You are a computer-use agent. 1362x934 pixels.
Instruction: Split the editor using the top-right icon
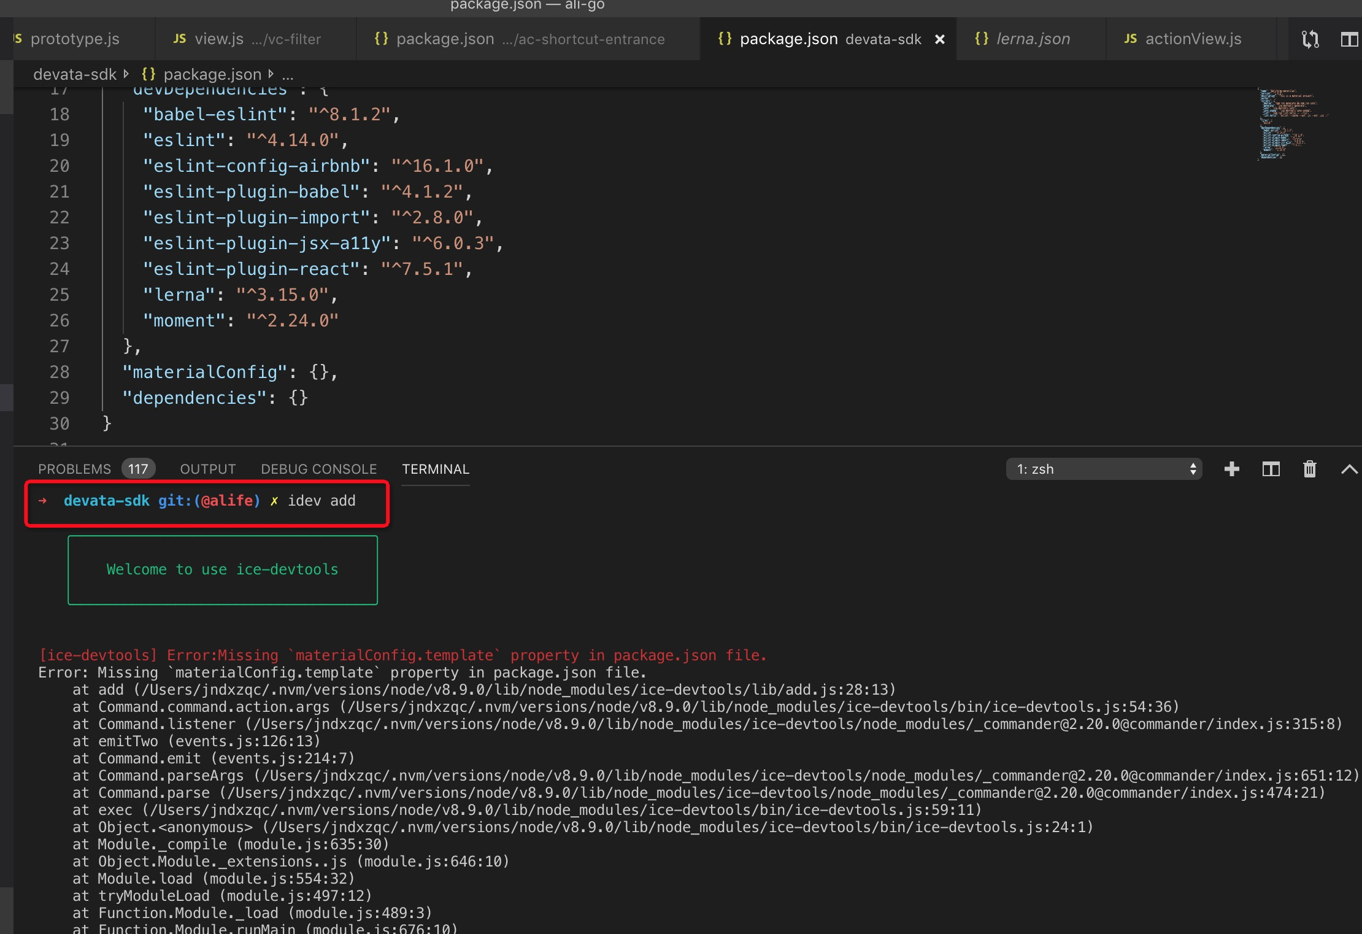(1350, 39)
